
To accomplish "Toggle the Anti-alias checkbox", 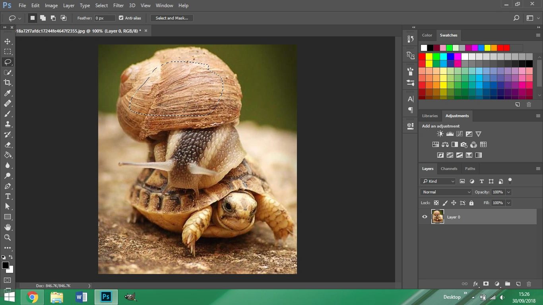I will (x=121, y=18).
